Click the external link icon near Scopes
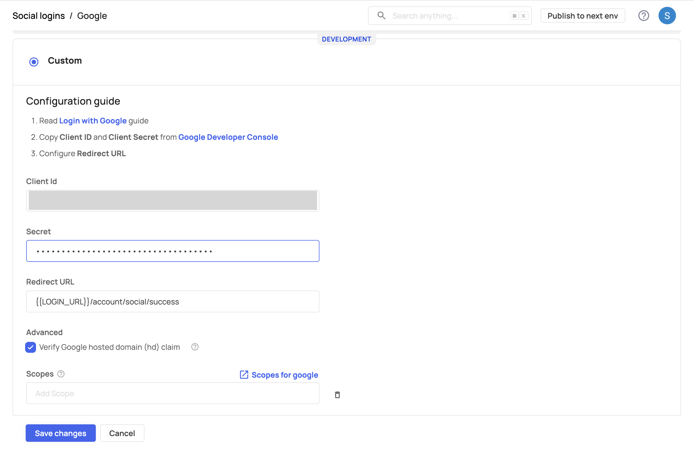This screenshot has height=450, width=694. pyautogui.click(x=244, y=374)
